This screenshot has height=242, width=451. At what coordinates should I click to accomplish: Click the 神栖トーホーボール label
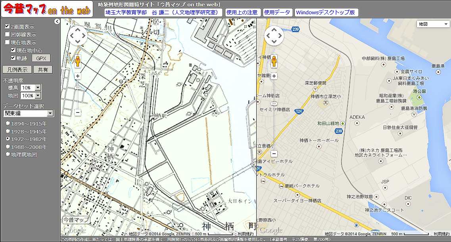(x=319, y=140)
